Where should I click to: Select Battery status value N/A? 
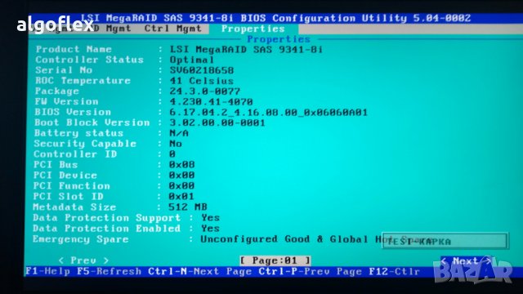pos(179,133)
